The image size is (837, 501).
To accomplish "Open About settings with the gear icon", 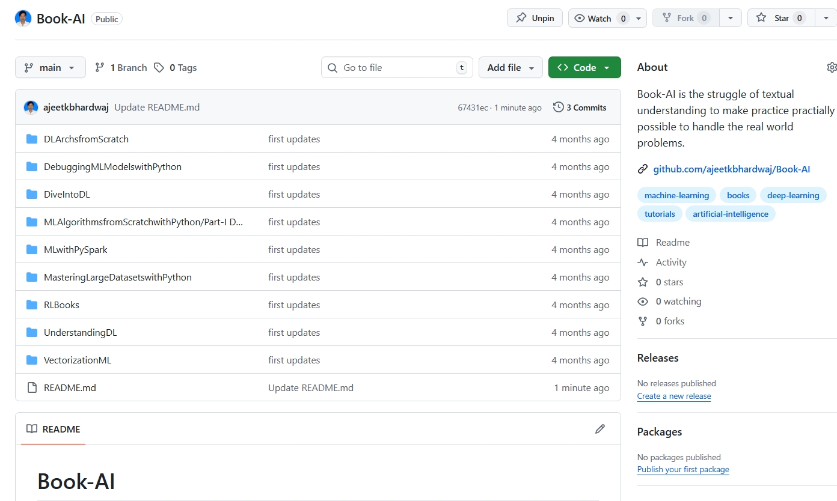I will tap(832, 67).
